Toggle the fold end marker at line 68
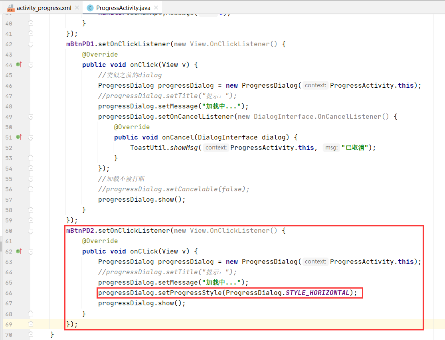 click(31, 314)
